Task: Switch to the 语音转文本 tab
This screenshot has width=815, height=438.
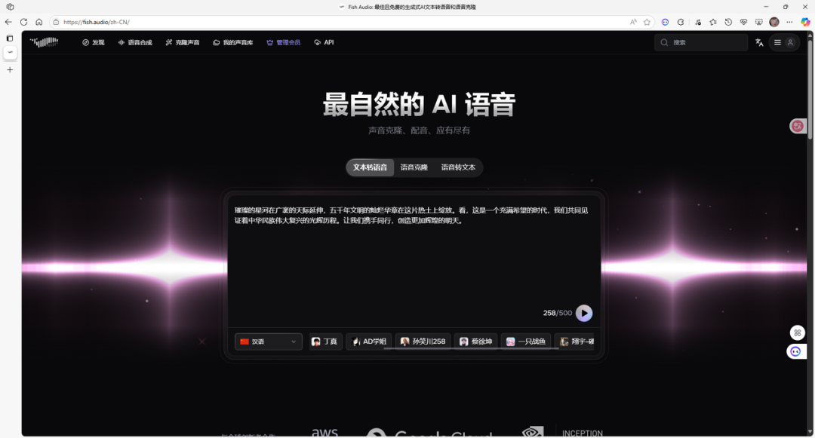Action: tap(458, 167)
